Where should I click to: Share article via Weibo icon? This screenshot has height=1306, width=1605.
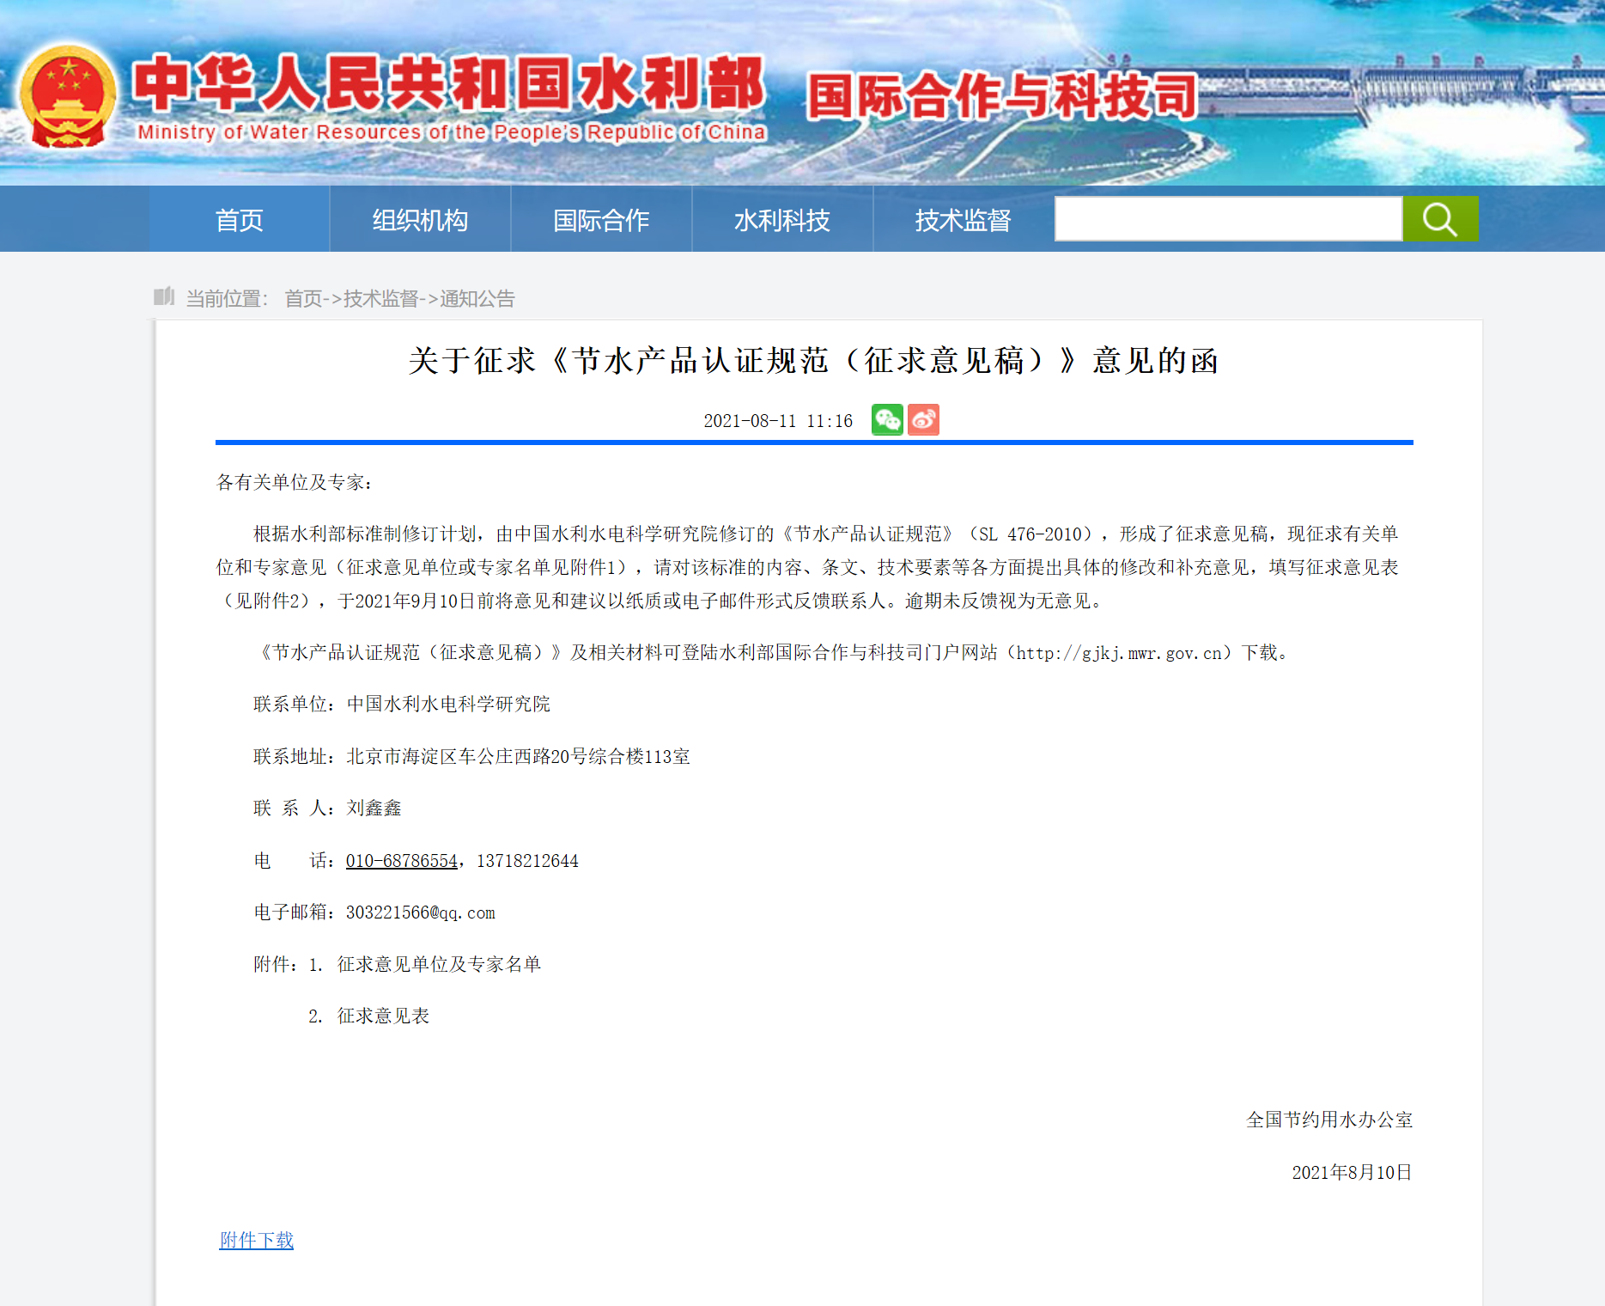(x=923, y=419)
